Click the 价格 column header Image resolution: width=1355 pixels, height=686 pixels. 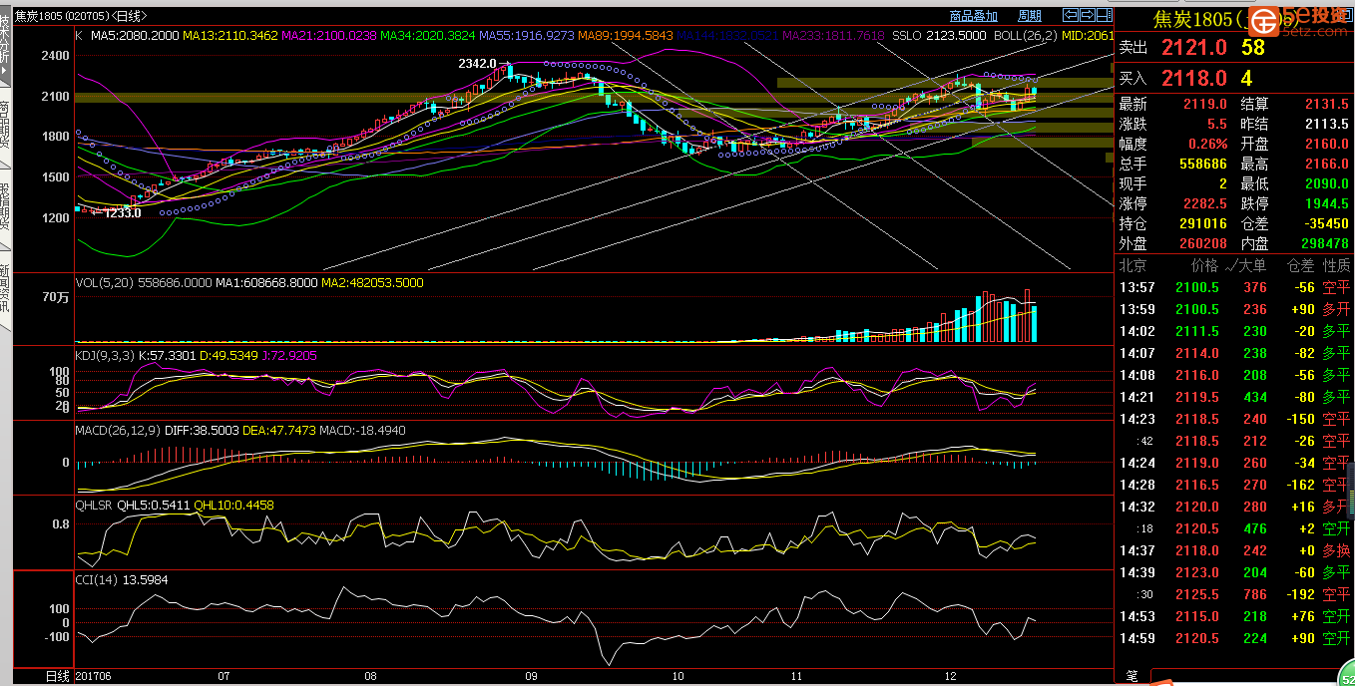point(1204,265)
